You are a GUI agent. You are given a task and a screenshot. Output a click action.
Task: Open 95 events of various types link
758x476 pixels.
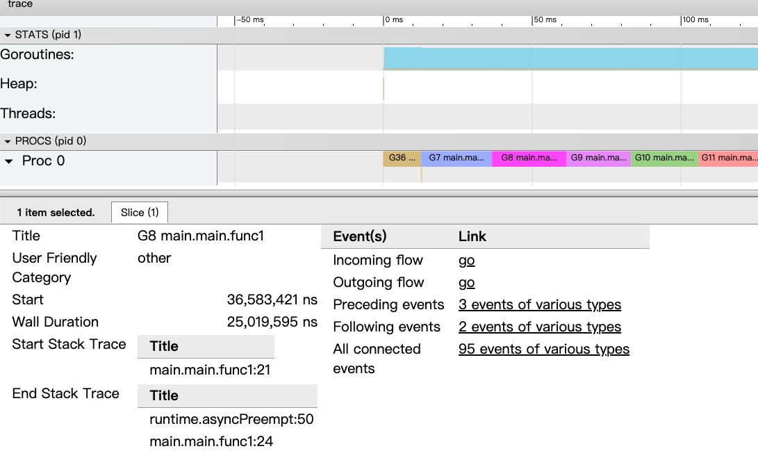tap(544, 350)
